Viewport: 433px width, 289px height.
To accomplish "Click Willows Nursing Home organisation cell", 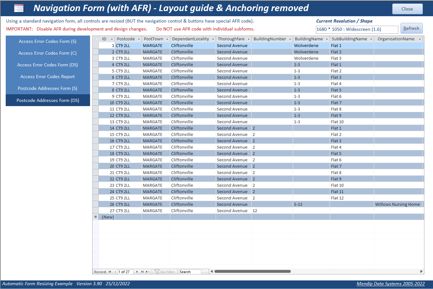I will pos(398,204).
